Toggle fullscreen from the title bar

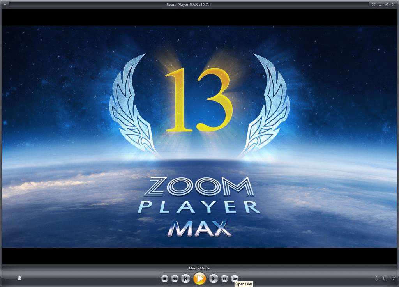point(373,4)
